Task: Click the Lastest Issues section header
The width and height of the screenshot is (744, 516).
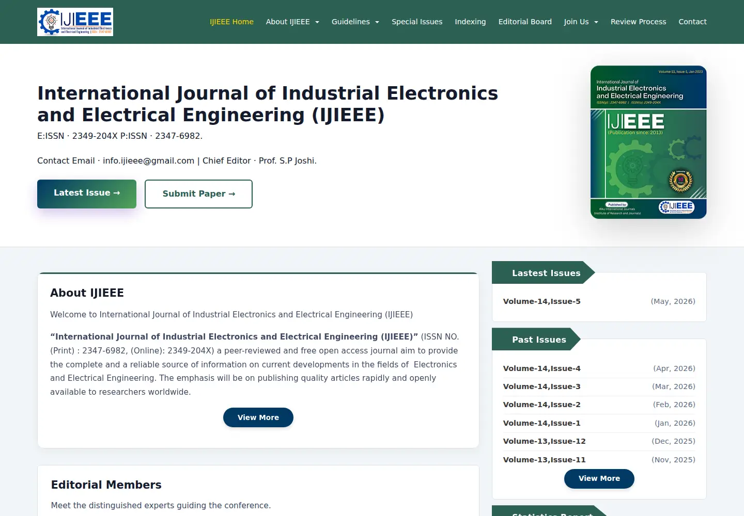Action: click(544, 272)
